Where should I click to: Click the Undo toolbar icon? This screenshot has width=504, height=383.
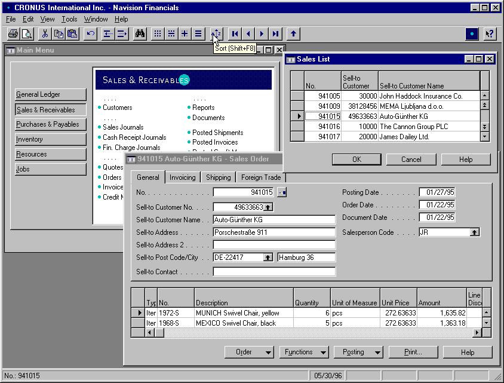click(91, 34)
